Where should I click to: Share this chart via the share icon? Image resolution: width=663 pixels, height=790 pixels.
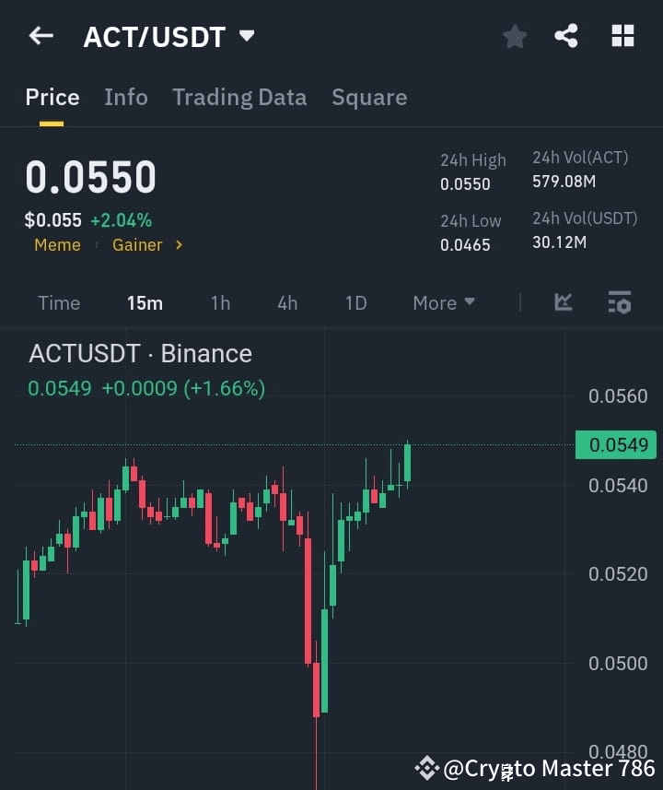click(x=567, y=36)
